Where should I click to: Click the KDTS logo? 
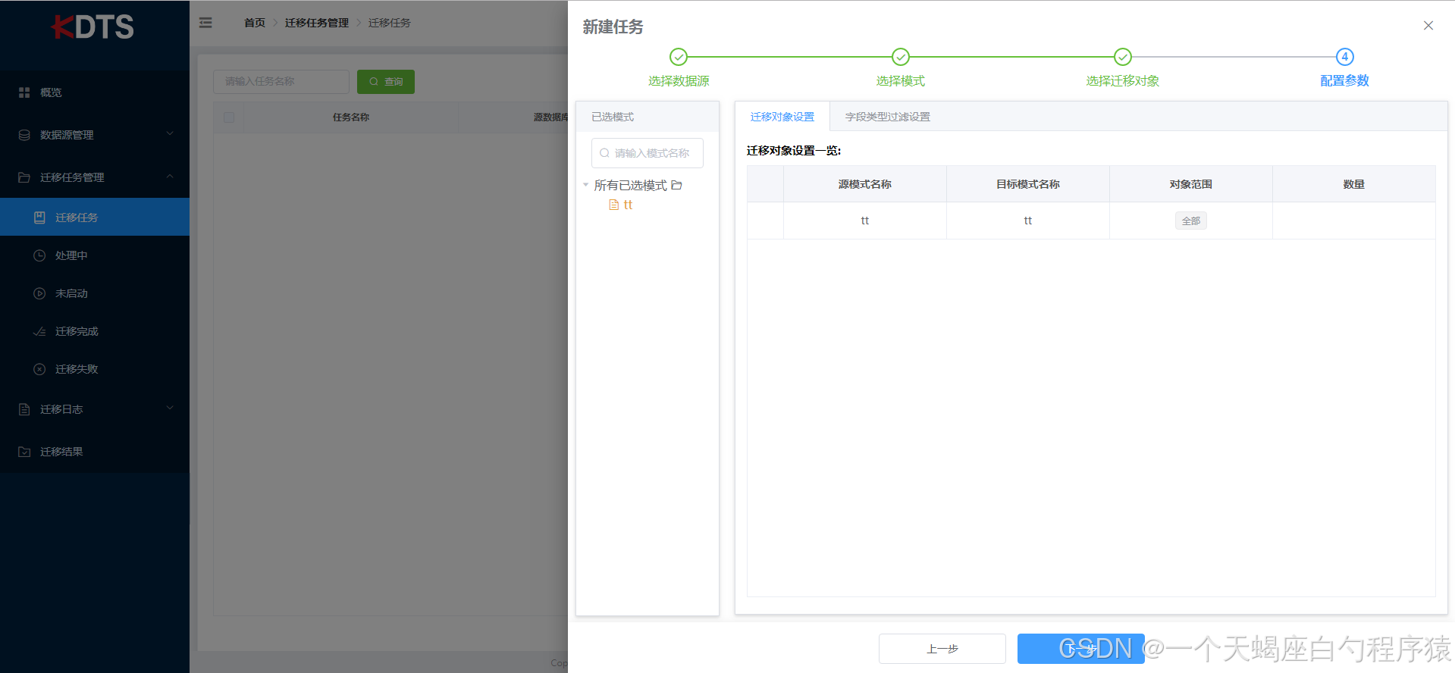point(93,27)
